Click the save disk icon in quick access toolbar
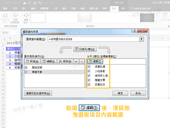This screenshot has width=170, height=128. pos(35,3)
